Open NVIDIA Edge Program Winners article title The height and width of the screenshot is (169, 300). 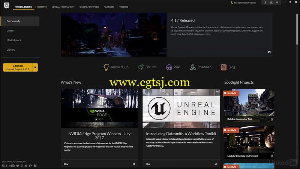pos(99,136)
